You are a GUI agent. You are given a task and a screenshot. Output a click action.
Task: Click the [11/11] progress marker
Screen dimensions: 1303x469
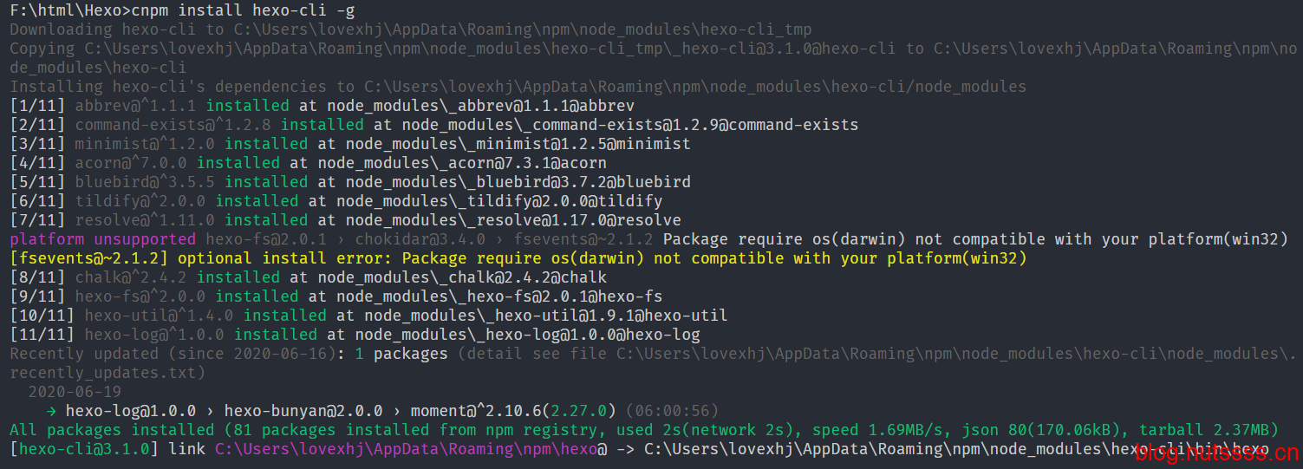coord(43,335)
